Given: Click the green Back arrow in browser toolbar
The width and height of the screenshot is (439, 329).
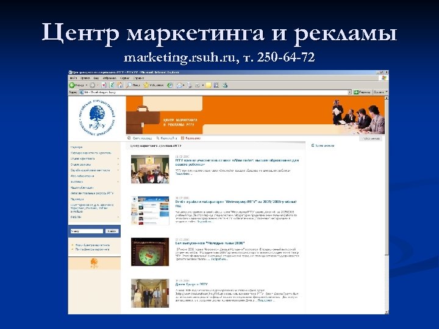Looking at the screenshot, I should coord(72,85).
